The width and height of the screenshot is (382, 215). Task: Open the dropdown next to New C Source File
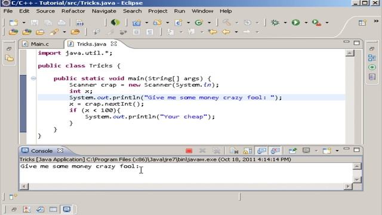tap(189, 23)
